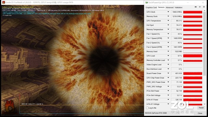Open the Memory Clock sensor dropdown
Viewport: 208px width, 117px height.
[x=168, y=16]
